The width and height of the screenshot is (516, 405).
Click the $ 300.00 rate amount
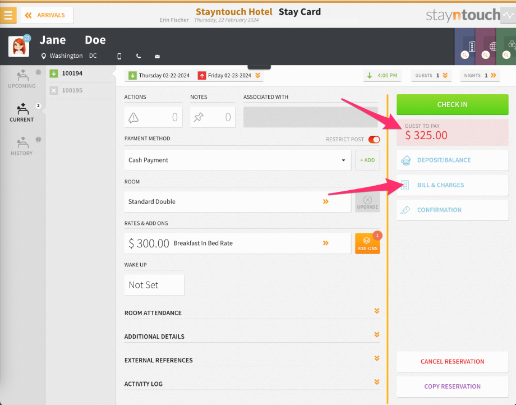point(149,243)
